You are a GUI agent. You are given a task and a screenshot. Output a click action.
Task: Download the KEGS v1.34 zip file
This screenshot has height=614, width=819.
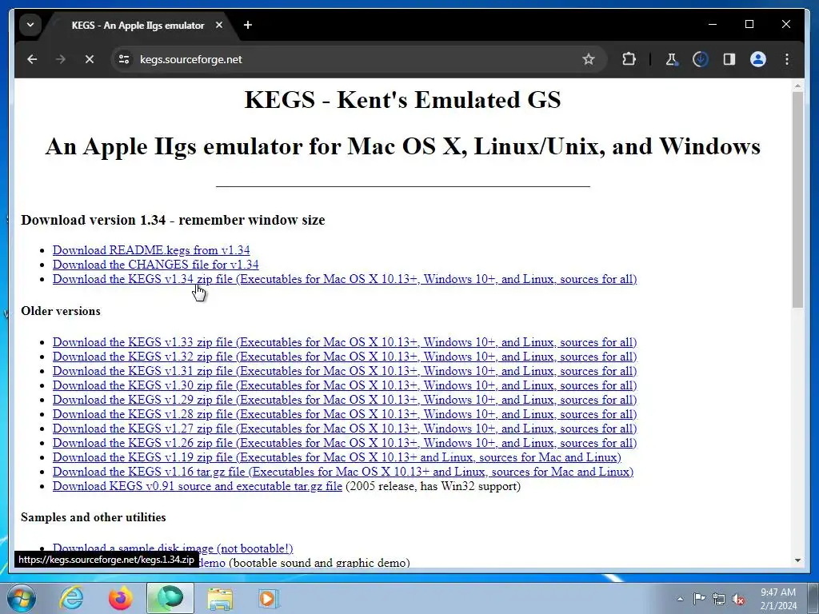coord(344,279)
